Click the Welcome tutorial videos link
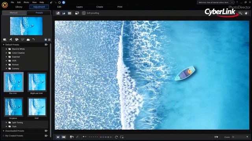The image size is (252, 141). point(213,2)
